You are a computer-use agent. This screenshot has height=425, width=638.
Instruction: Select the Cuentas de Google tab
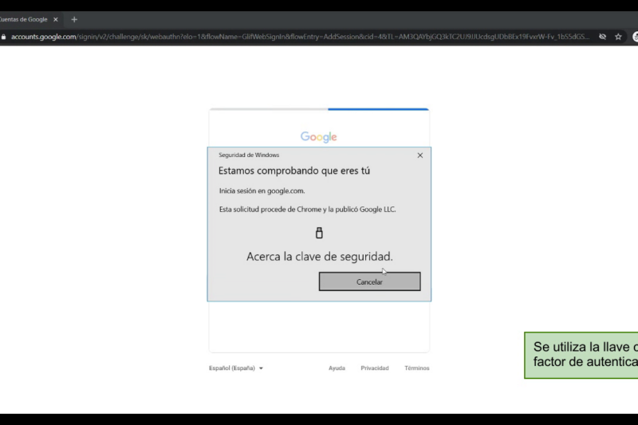coord(29,19)
